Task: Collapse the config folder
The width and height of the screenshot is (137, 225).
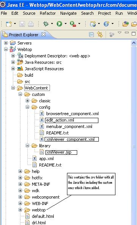Action: (27, 107)
